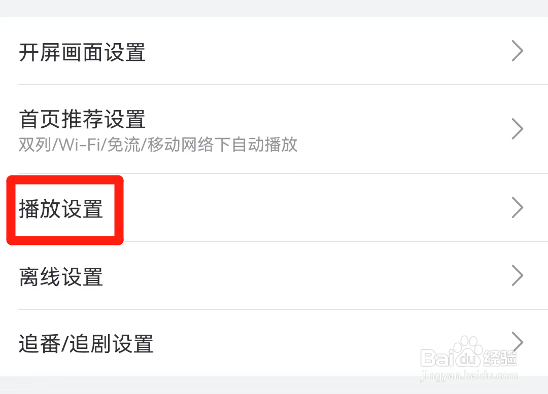Tap empty middle area of 开屏画面设置 row
Image resolution: width=548 pixels, height=394 pixels.
325,51
